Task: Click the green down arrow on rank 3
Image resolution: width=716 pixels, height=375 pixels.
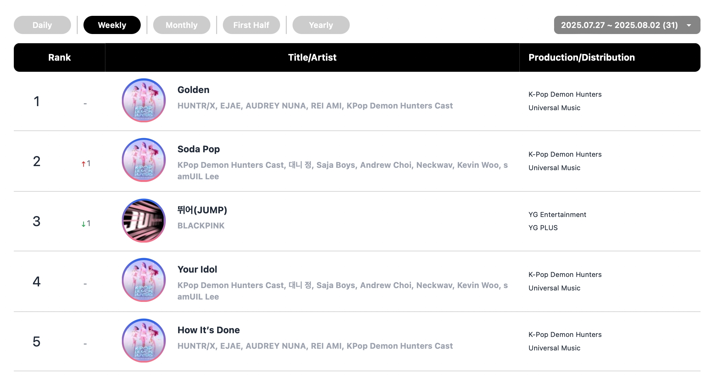Action: pos(83,224)
